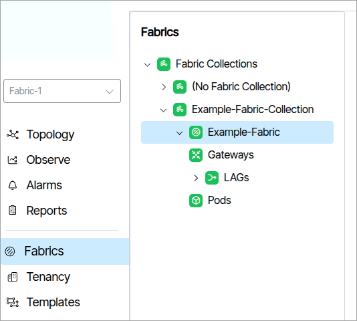Click the Templates icon in sidebar
This screenshot has width=357, height=321.
[x=13, y=302]
